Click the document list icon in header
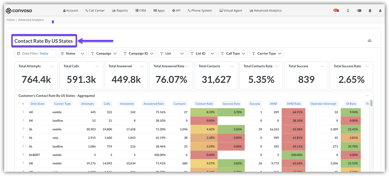 370,11
